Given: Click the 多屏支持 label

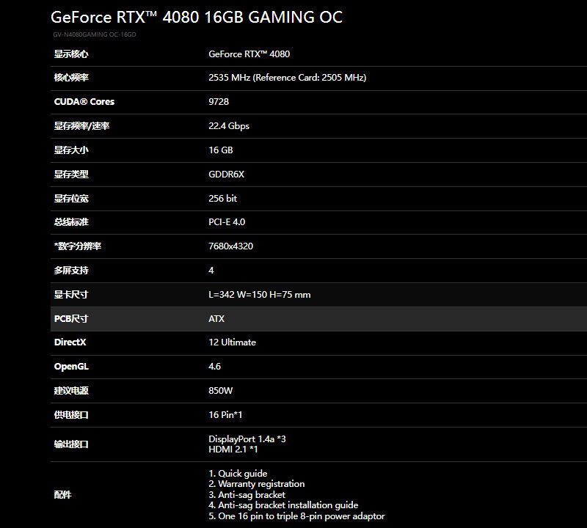Looking at the screenshot, I should pyautogui.click(x=71, y=270).
